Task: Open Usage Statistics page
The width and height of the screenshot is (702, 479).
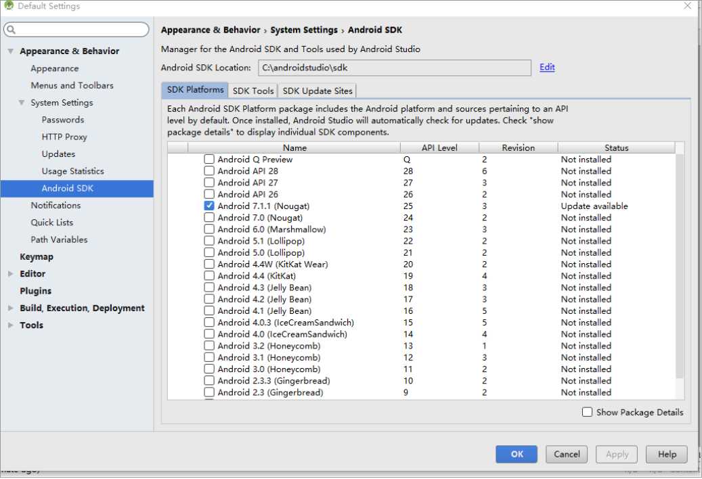Action: (x=72, y=171)
